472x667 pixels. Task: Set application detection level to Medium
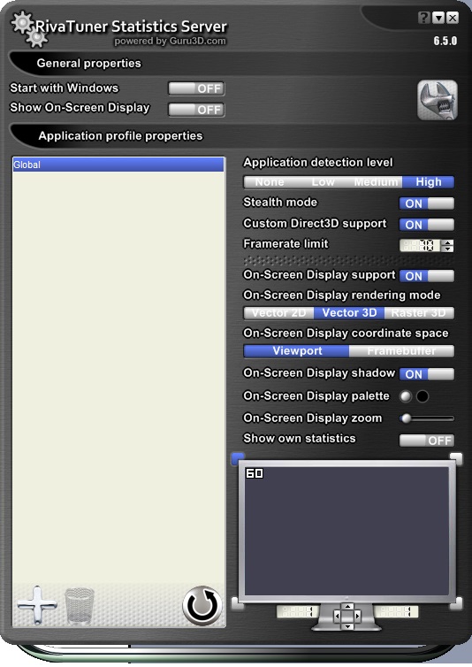(376, 182)
